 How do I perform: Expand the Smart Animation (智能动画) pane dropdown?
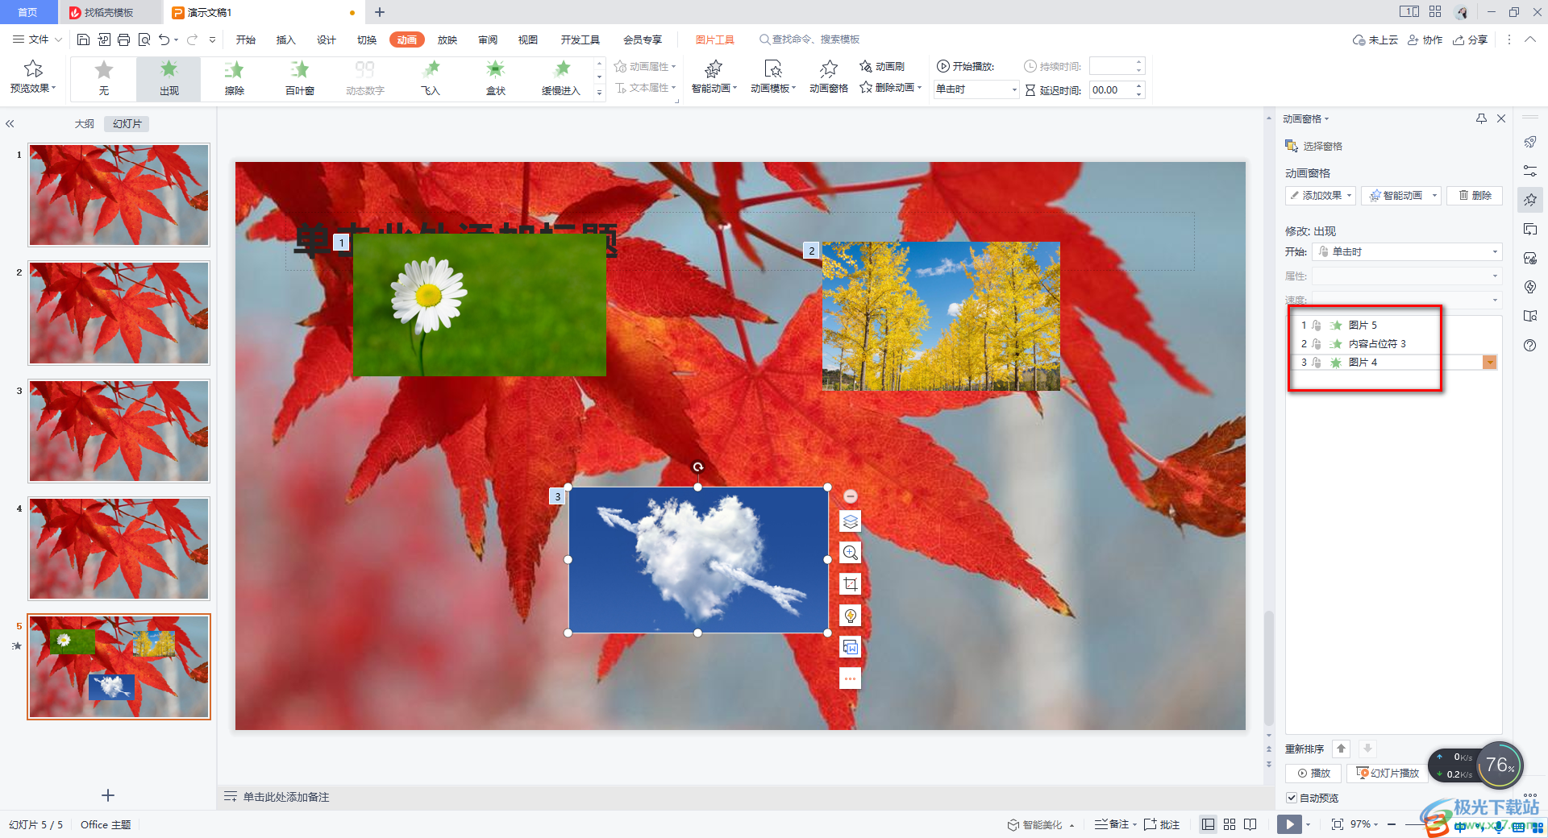1434,195
